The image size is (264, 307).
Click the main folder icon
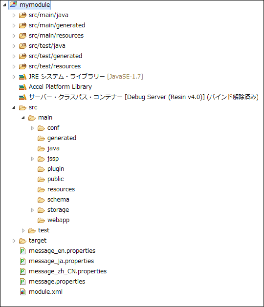32,118
